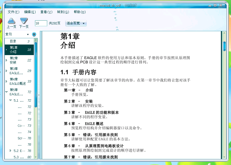The image size is (231, 165).
Task: Click the page number input field
Action: click(41, 23)
